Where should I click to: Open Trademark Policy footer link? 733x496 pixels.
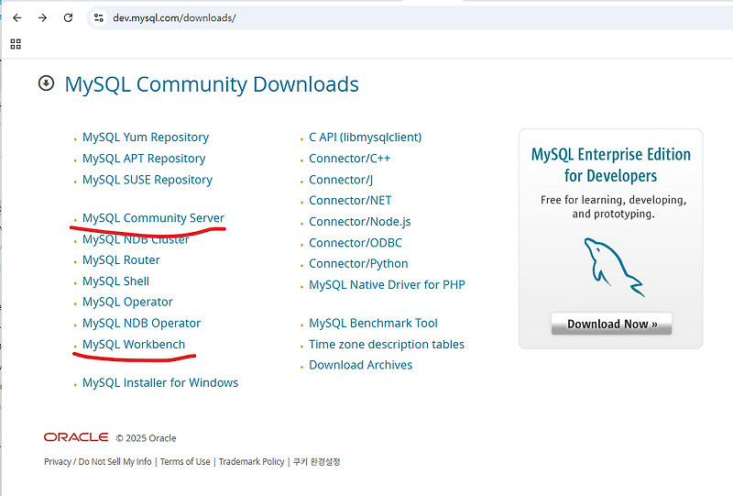[x=251, y=461]
